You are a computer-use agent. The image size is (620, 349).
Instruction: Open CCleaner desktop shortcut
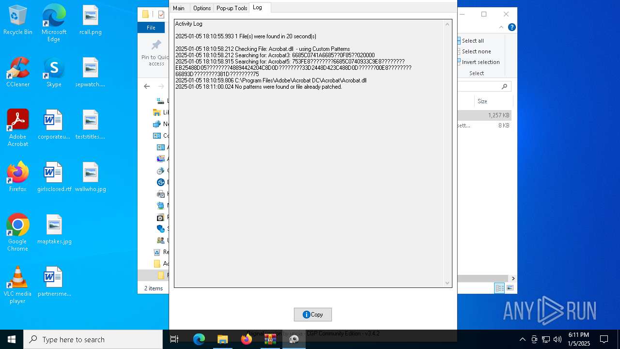[18, 73]
